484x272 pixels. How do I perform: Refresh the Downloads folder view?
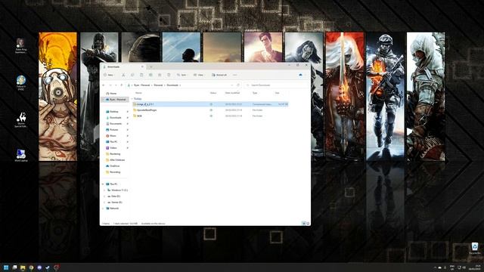(x=238, y=85)
